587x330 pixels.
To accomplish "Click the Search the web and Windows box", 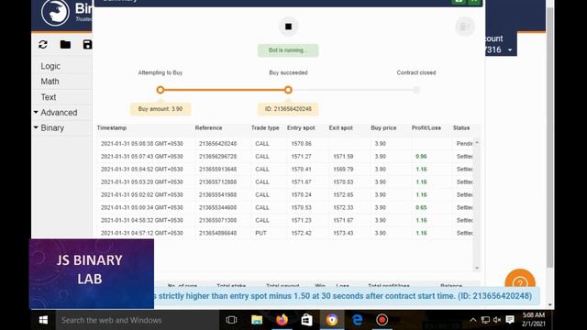I will tap(137, 320).
